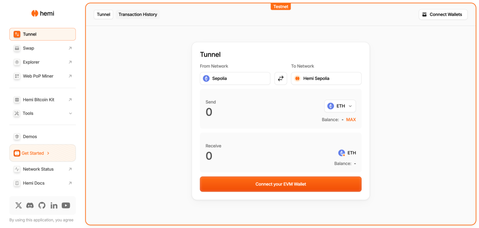The width and height of the screenshot is (479, 228).
Task: Expand the Tools menu in sidebar
Action: point(70,114)
